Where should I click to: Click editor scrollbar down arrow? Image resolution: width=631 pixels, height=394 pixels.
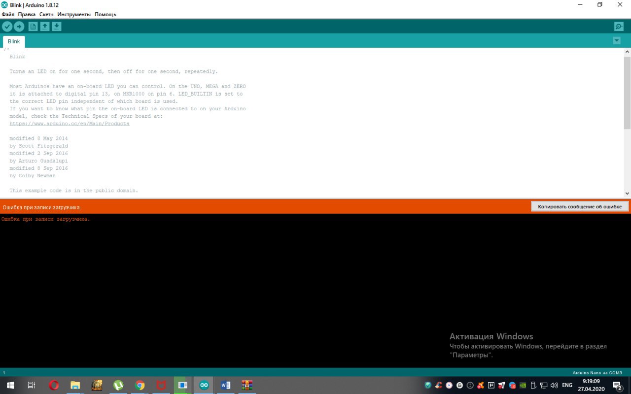[x=627, y=194]
